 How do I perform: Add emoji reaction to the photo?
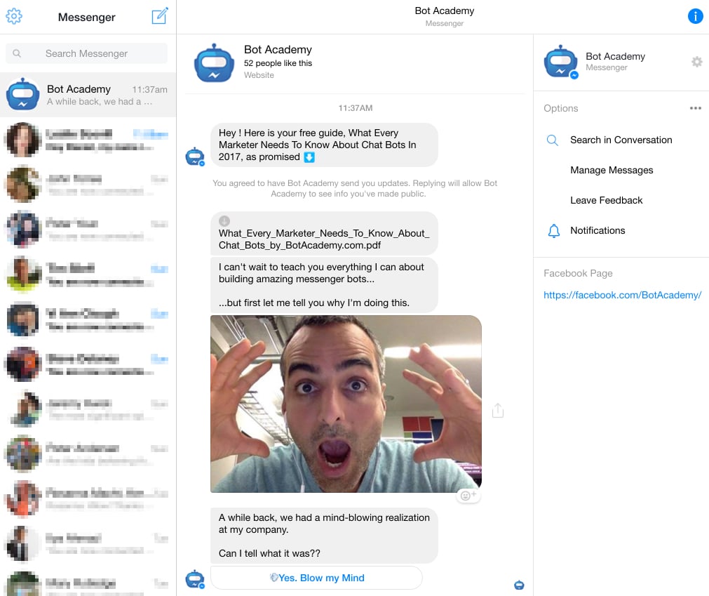(468, 496)
